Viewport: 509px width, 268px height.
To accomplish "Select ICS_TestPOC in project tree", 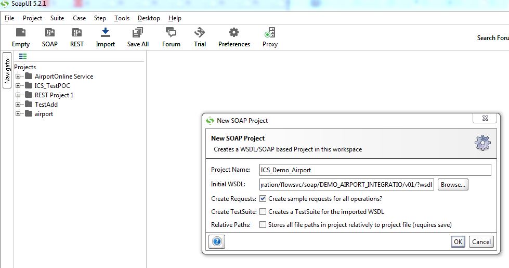I will [53, 86].
